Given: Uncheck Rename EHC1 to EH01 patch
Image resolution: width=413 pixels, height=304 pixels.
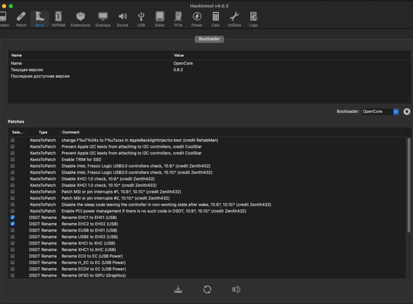Looking at the screenshot, I should (x=12, y=217).
